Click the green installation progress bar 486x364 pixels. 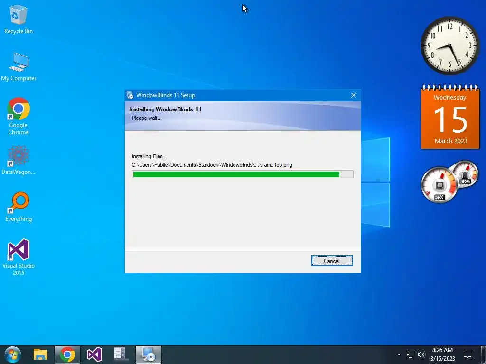243,174
